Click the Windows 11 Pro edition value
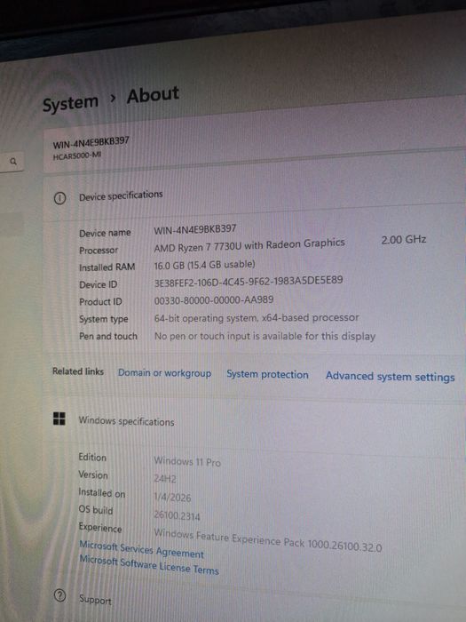Screen dimensions: 466x622 tap(187, 462)
